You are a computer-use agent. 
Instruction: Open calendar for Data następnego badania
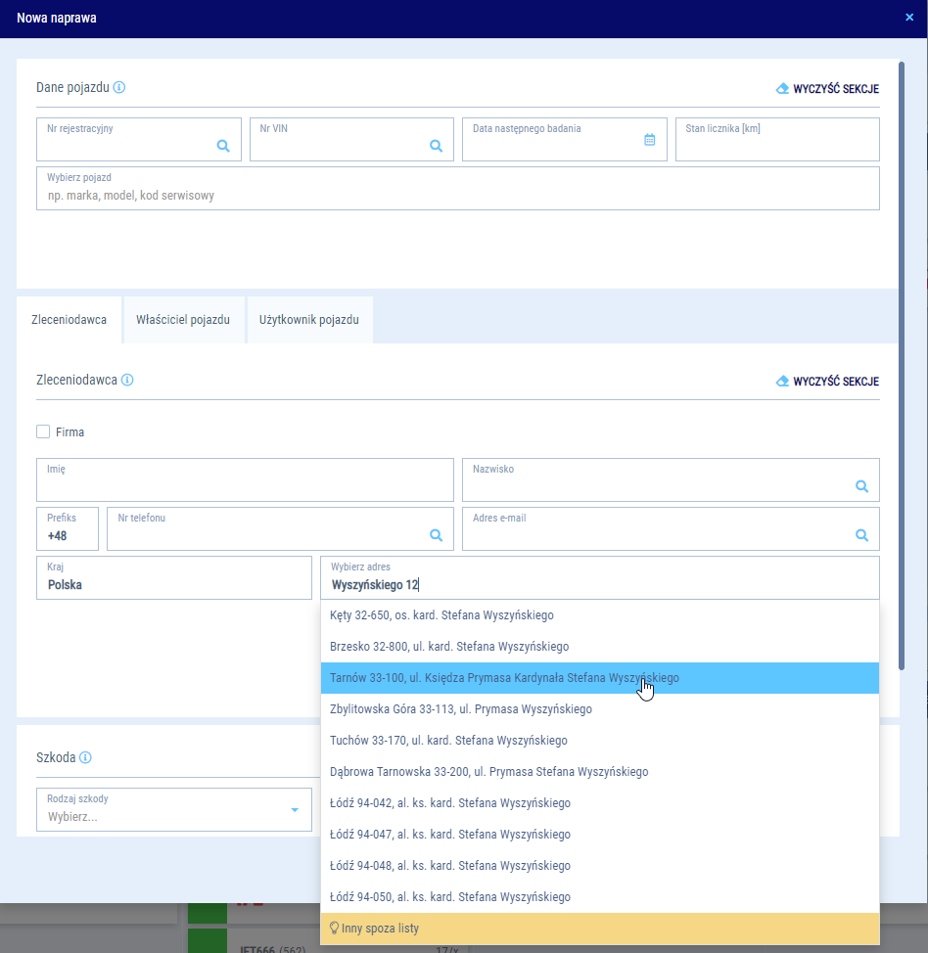(649, 140)
